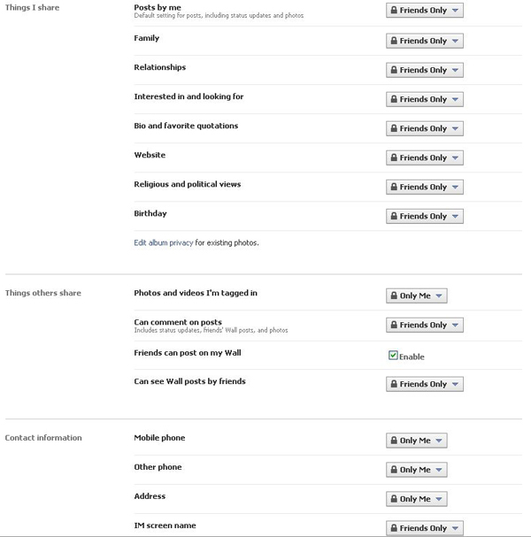Click lock icon for Mobile phone setting

393,441
